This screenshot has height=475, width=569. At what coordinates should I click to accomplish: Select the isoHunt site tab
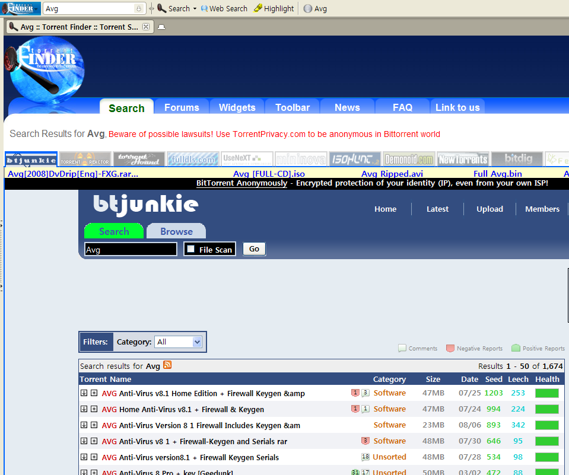(355, 159)
